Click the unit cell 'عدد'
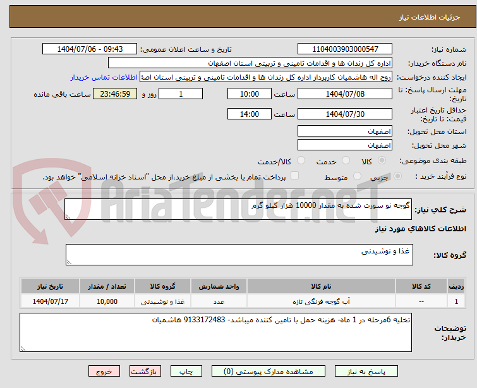This screenshot has height=388, width=477. 219,301
